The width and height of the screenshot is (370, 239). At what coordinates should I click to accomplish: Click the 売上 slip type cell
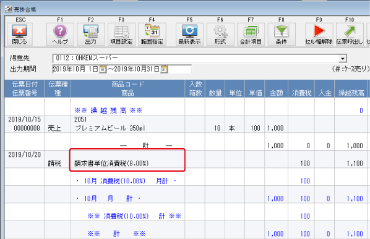point(54,128)
